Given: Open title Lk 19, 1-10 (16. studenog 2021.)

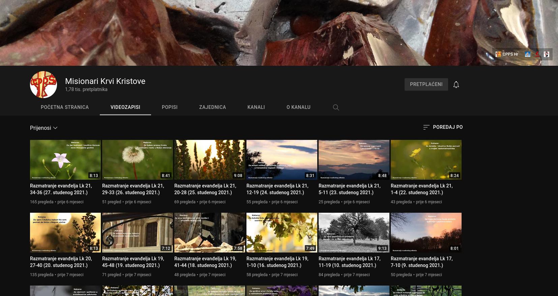Looking at the screenshot, I should [277, 262].
